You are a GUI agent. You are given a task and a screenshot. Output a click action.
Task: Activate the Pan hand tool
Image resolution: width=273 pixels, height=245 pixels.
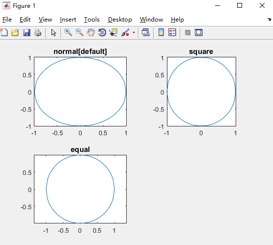[91, 32]
